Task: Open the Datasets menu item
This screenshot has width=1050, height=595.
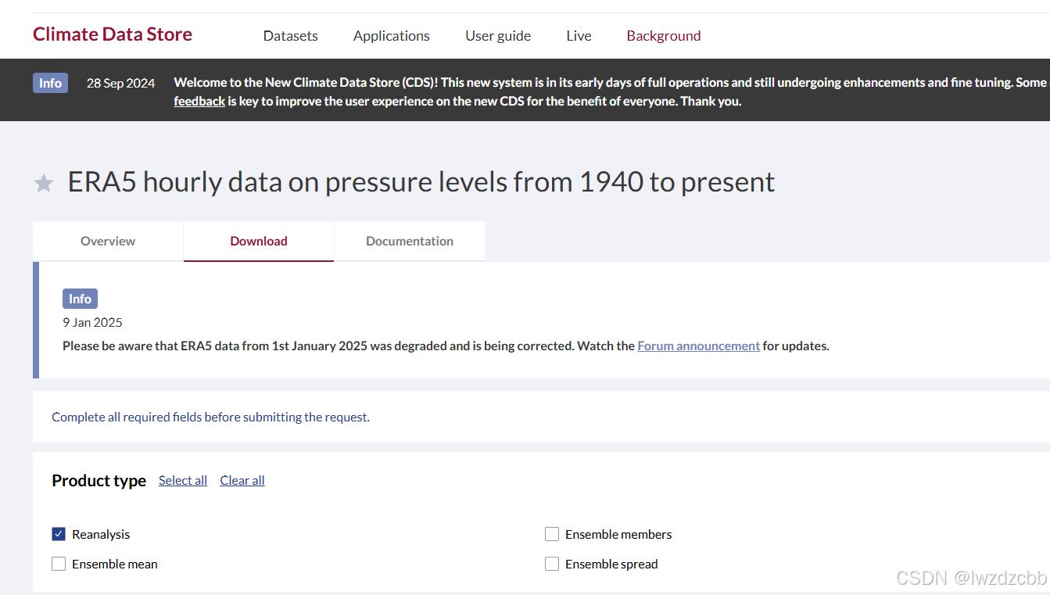Action: pyautogui.click(x=291, y=36)
